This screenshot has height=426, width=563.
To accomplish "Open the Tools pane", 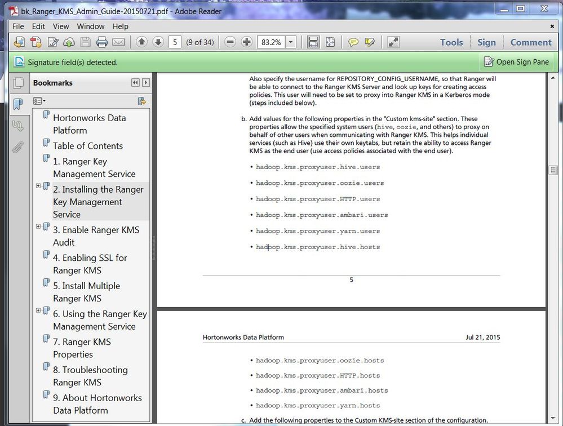I will click(x=451, y=42).
